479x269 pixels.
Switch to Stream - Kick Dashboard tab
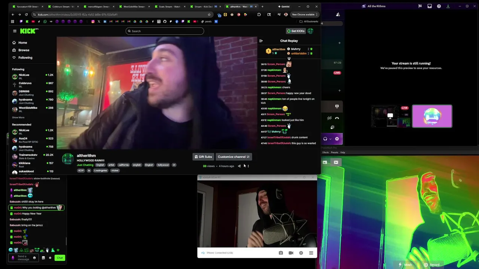205,6
